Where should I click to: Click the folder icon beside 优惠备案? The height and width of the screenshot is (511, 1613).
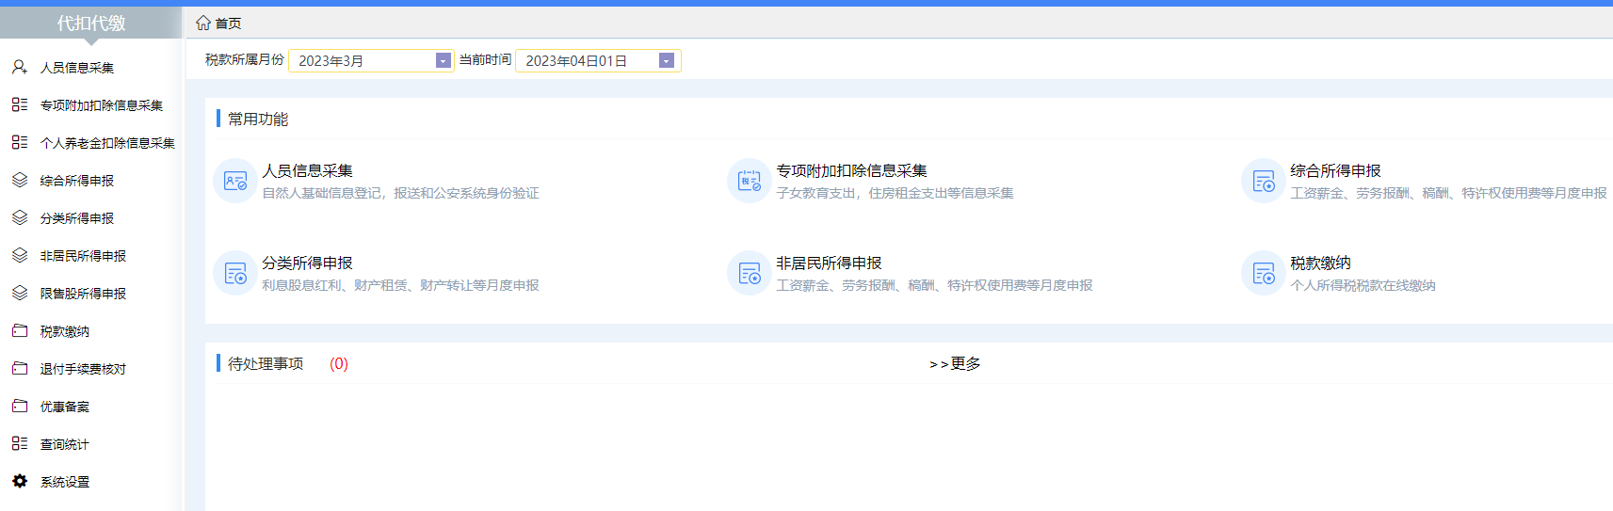tap(20, 406)
